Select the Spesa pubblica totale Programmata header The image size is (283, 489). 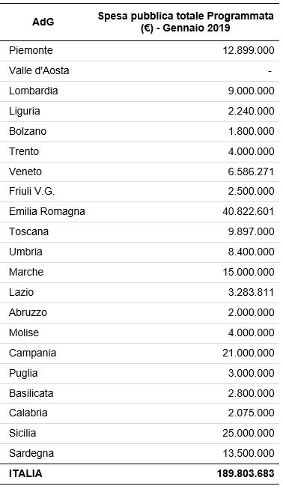pos(186,22)
